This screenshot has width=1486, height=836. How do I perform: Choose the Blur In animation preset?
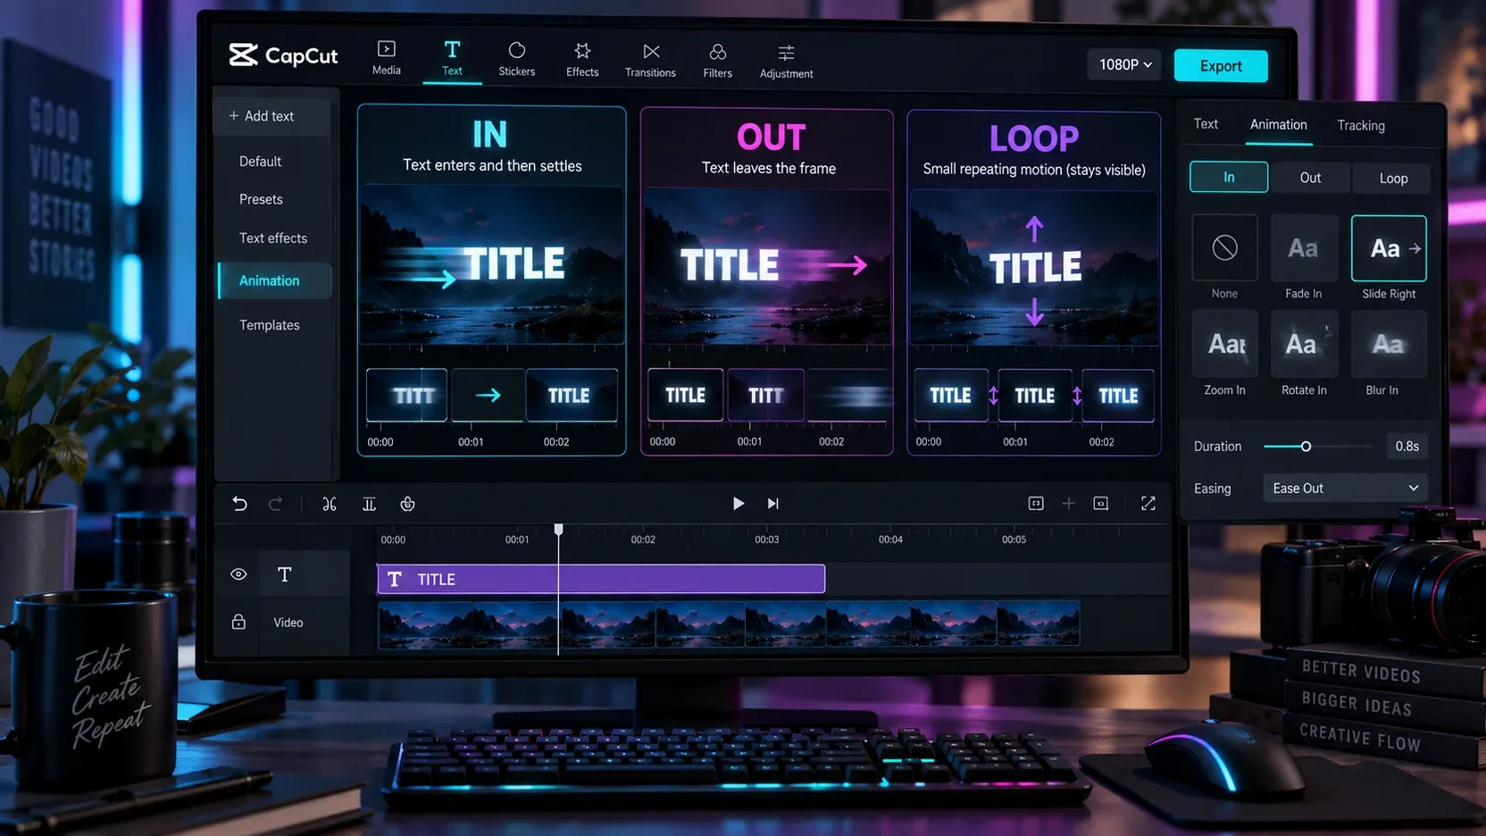click(x=1389, y=344)
